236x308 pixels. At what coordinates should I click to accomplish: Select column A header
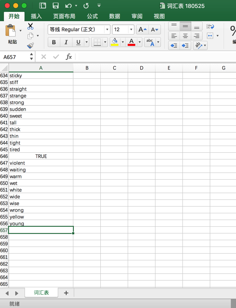coord(41,68)
